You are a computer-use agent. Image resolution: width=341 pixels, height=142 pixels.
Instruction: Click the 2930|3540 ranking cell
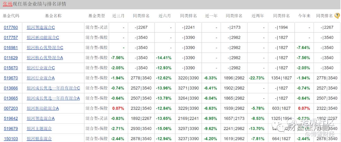[x=141, y=128]
